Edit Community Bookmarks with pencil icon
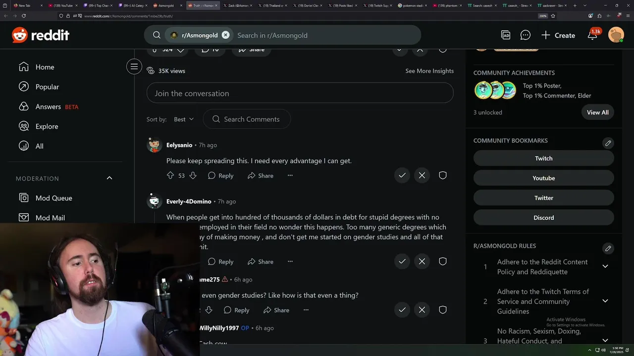 608,143
